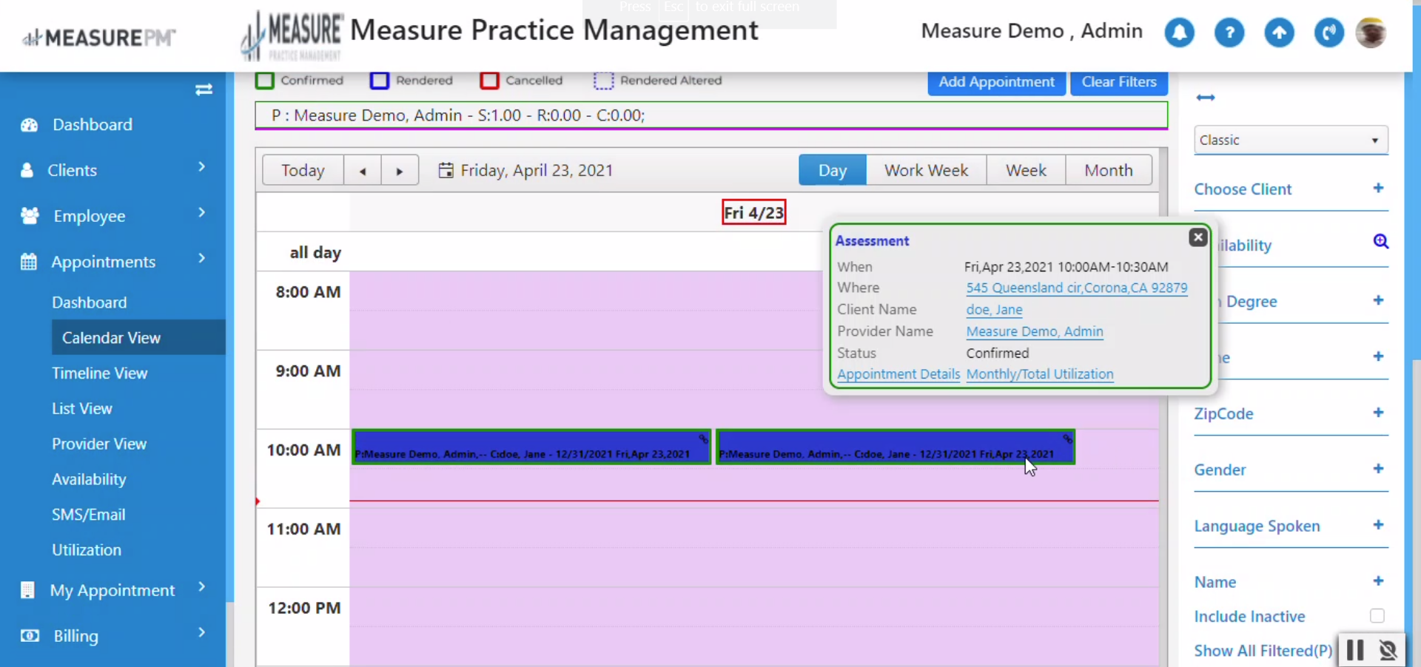Collapse the Appointments menu chevron
Screen dimensions: 1421x667
click(x=201, y=259)
